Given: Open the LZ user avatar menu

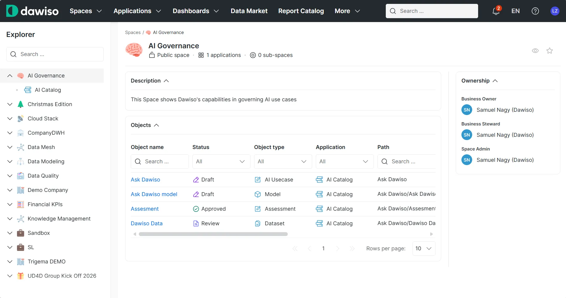Looking at the screenshot, I should [x=555, y=11].
